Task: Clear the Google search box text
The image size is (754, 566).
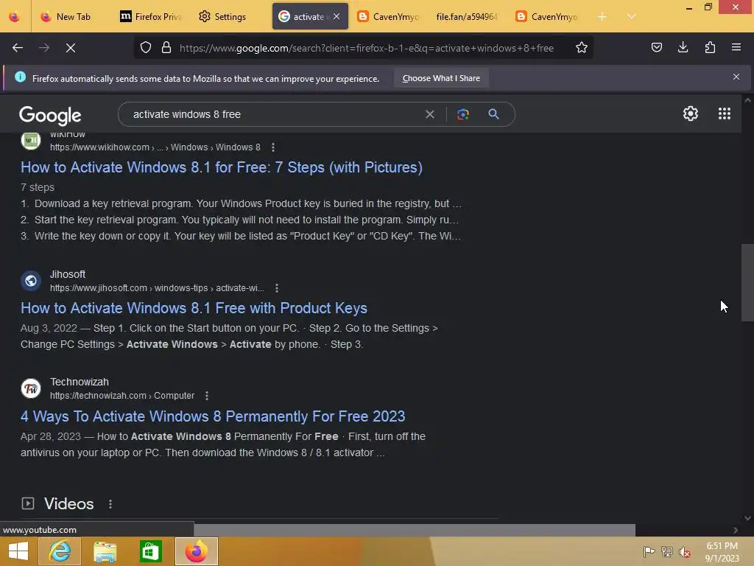Action: tap(430, 114)
